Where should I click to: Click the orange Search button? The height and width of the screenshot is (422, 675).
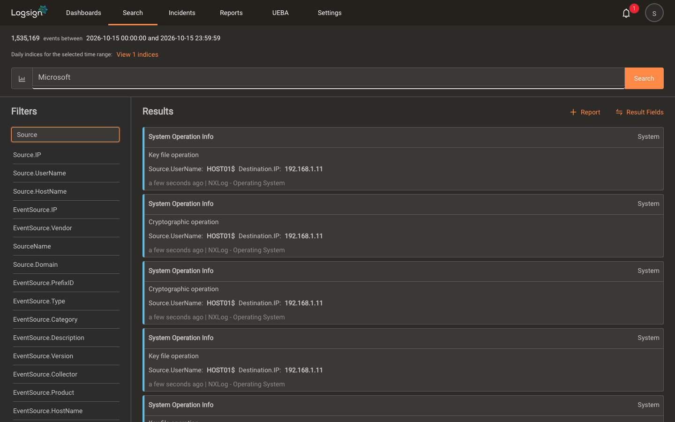644,78
